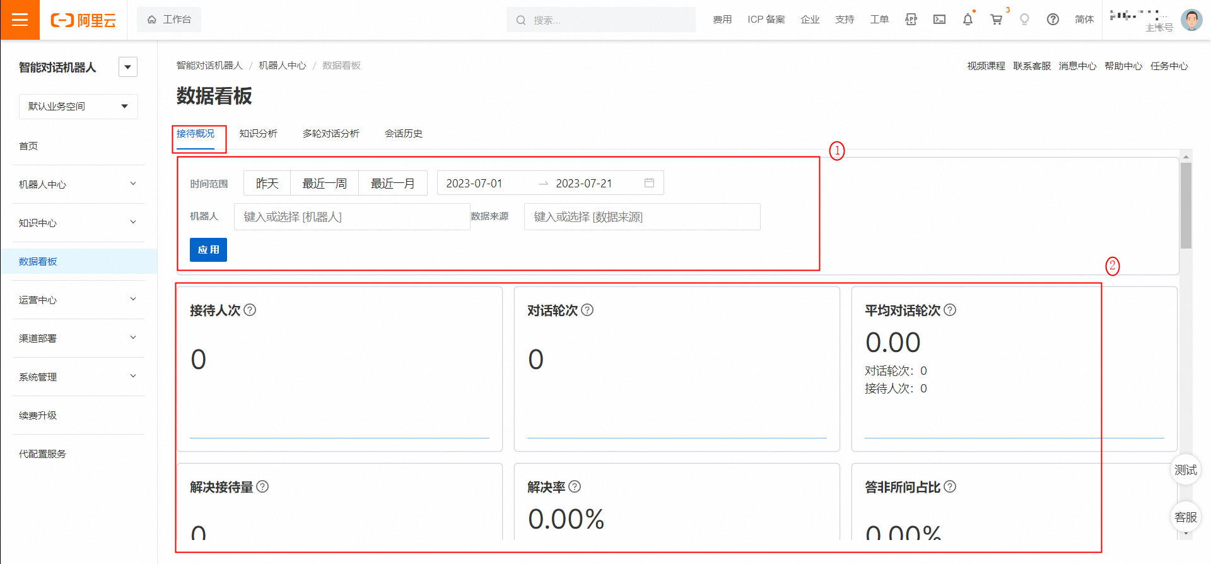This screenshot has width=1211, height=564.
Task: Switch to the 会话历史 tab
Action: (404, 133)
